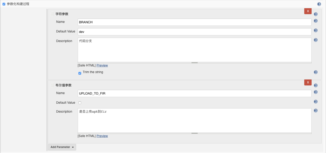Toggle the Trim the string checkbox
The width and height of the screenshot is (326, 153).
80,73
